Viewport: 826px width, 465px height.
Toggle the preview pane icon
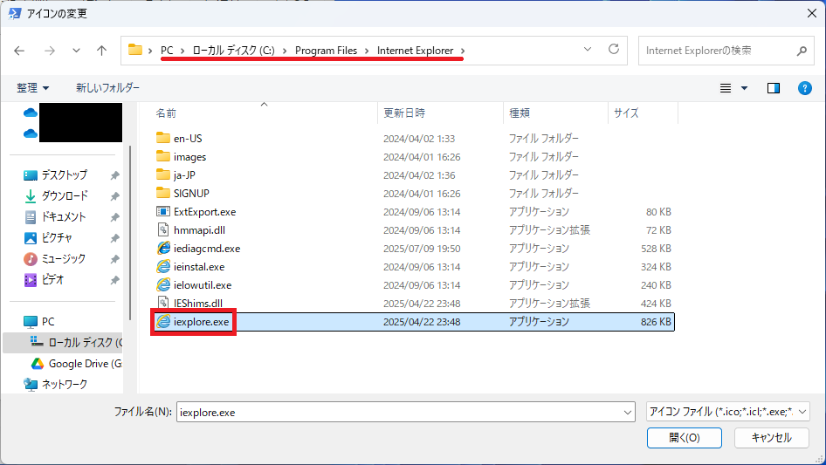pyautogui.click(x=774, y=88)
